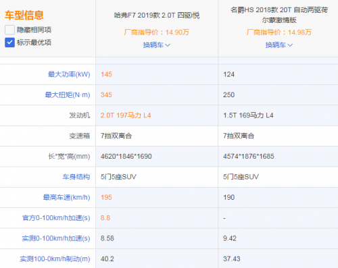The width and height of the screenshot is (338, 268).
Task: Select the 345 torque value
Action: pyautogui.click(x=106, y=95)
